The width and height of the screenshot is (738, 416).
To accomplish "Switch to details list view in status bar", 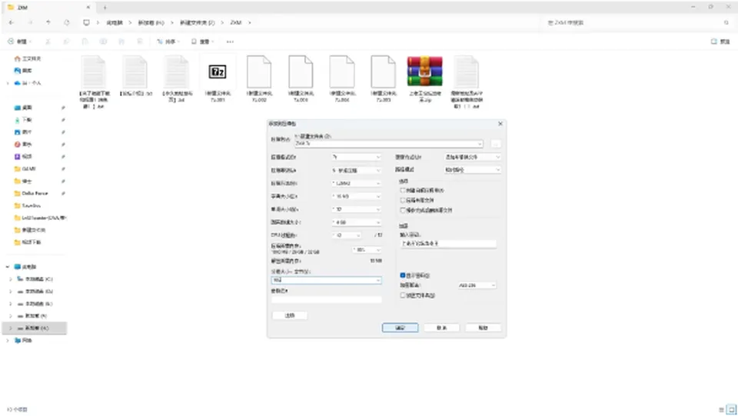I will click(722, 409).
